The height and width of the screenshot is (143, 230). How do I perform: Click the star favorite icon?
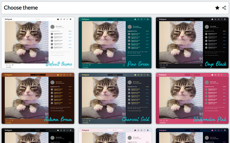[217, 8]
